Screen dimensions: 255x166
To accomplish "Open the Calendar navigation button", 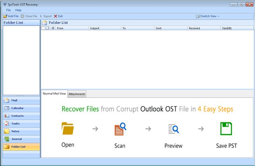I will tap(21, 108).
